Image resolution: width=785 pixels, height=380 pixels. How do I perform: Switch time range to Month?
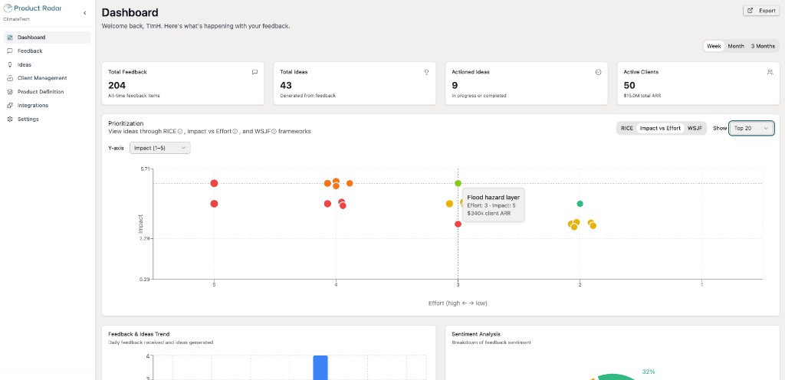(x=736, y=46)
